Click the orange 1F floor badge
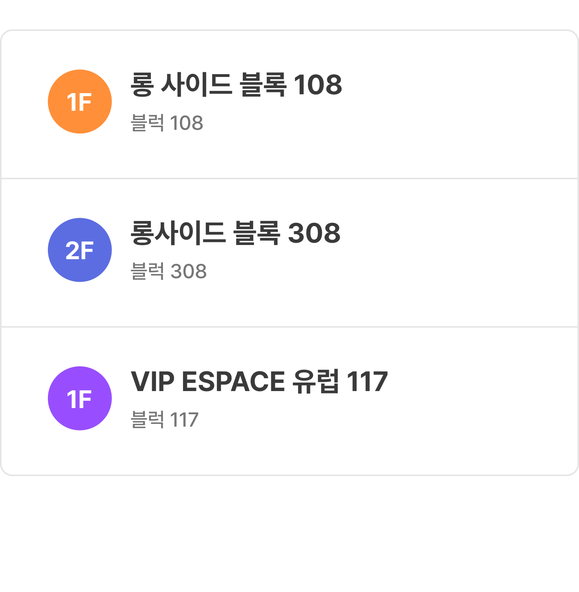This screenshot has height=592, width=579. 80,102
